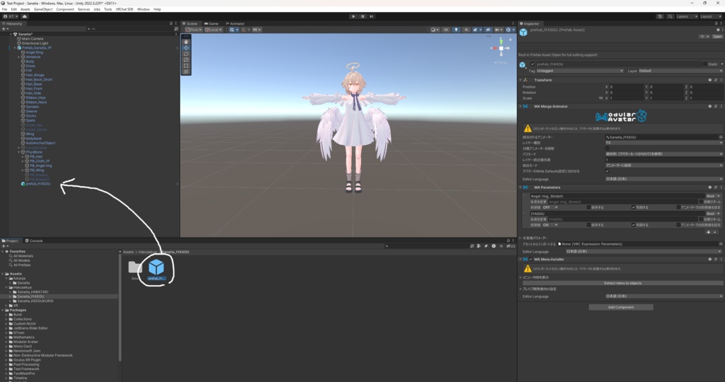Switch to the Animator tab
The image size is (725, 382).
tap(235, 23)
